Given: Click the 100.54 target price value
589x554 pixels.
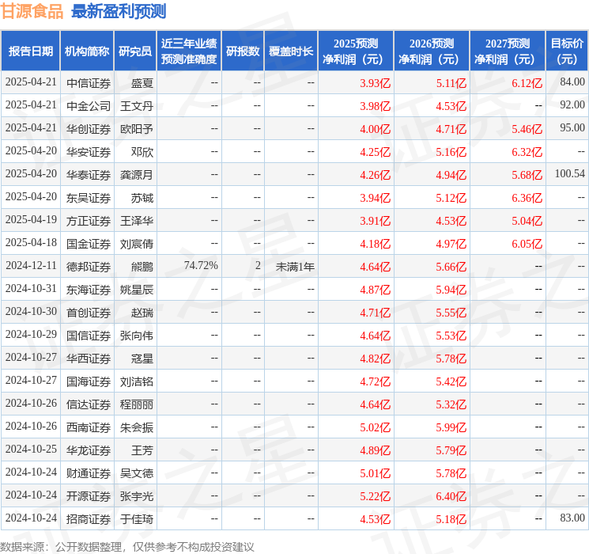Looking at the screenshot, I should point(570,174).
